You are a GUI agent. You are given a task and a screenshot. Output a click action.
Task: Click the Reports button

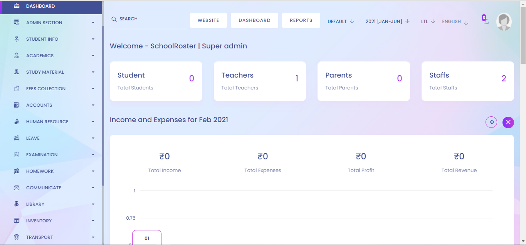click(301, 20)
